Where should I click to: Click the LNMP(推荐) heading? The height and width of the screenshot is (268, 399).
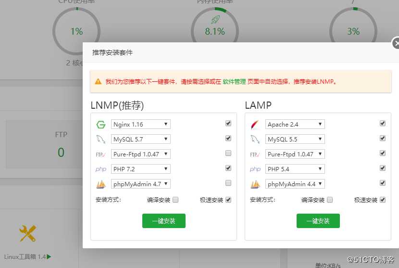coord(117,105)
